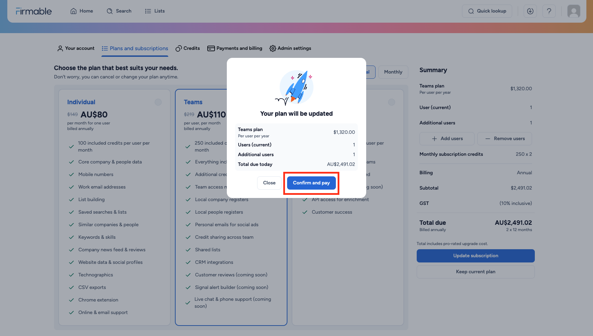Select Plans and subscriptions tab
This screenshot has height=336, width=593.
135,48
